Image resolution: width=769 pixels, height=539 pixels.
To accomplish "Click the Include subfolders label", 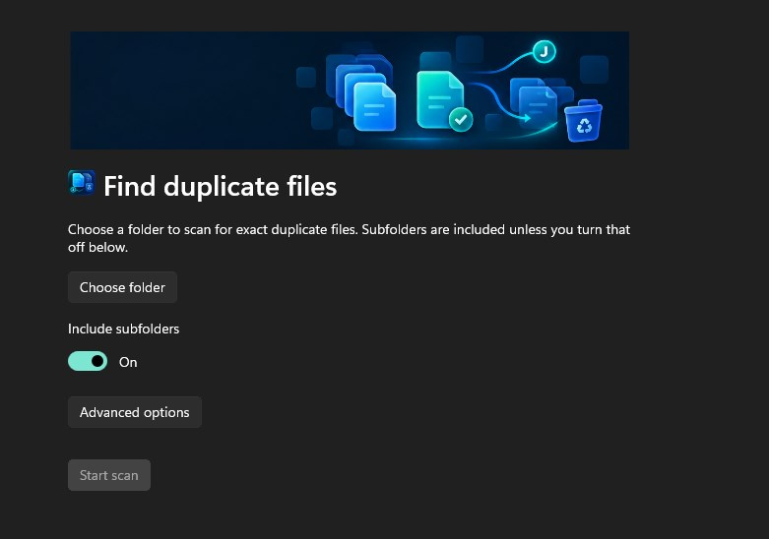I will (x=124, y=329).
